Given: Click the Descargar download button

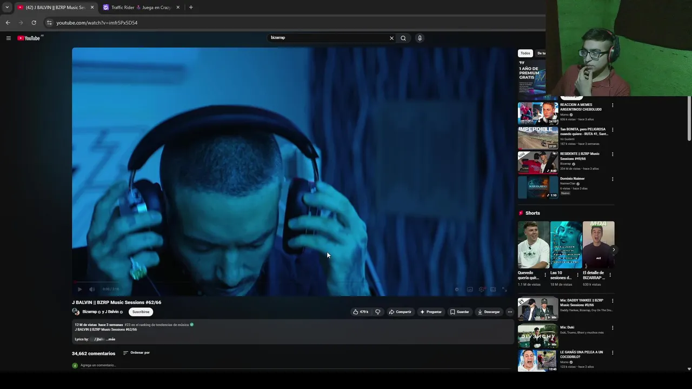Looking at the screenshot, I should [489, 312].
